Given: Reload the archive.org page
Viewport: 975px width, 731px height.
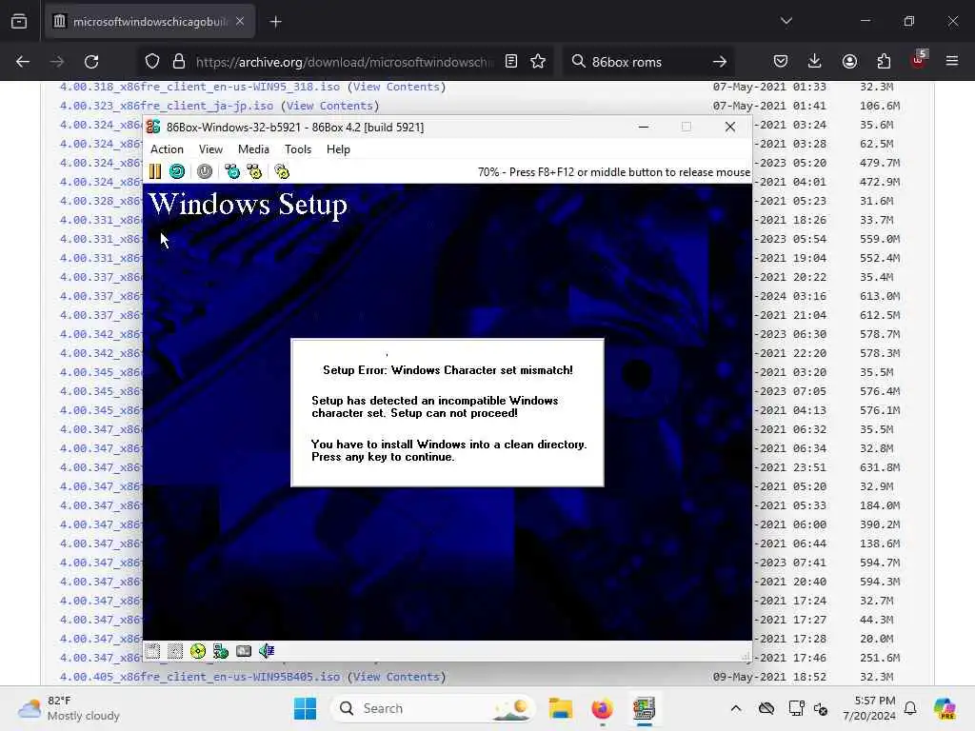Looking at the screenshot, I should [x=91, y=62].
